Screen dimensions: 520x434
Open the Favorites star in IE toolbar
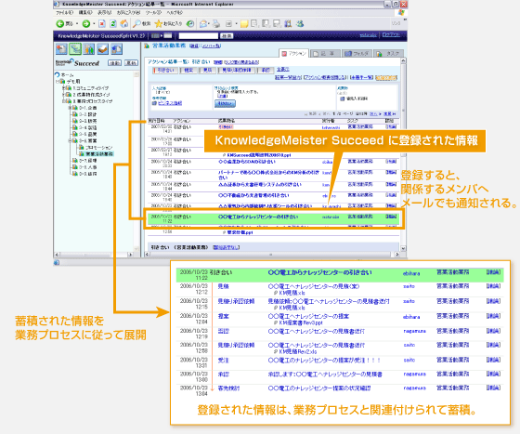pos(159,23)
